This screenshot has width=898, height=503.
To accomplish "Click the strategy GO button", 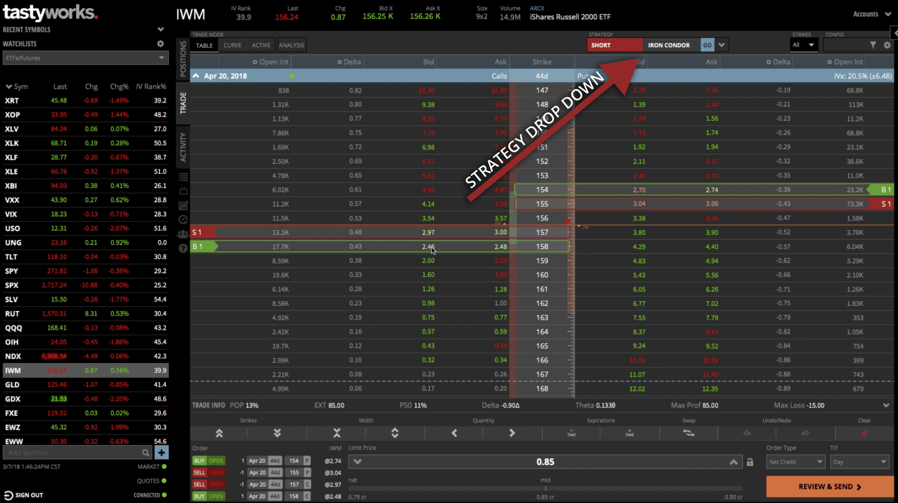I will [x=707, y=45].
